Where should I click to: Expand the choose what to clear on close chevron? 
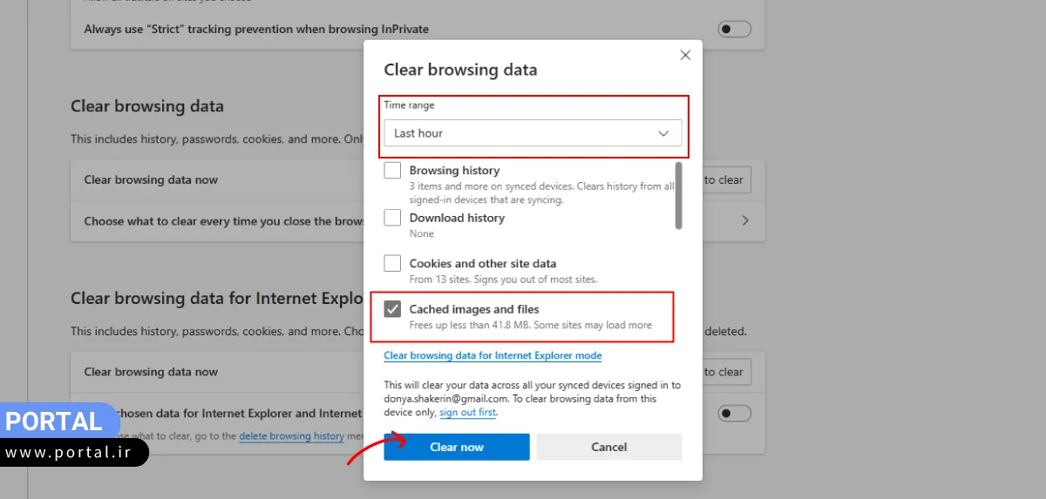coord(745,221)
